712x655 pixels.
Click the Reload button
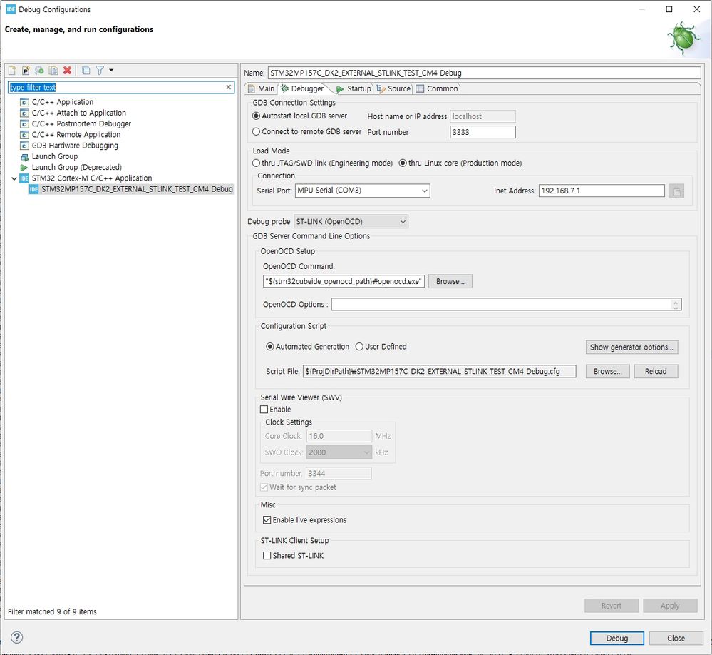[656, 371]
